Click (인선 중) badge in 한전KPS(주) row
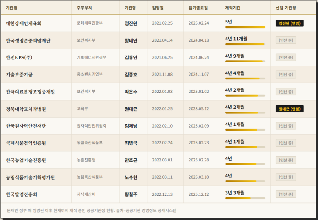The image size is (318, 220). [286, 57]
